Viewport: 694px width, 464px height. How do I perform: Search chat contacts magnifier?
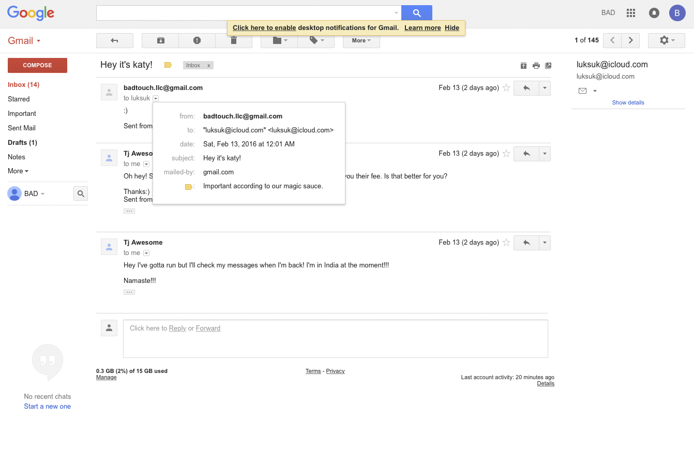pos(81,193)
